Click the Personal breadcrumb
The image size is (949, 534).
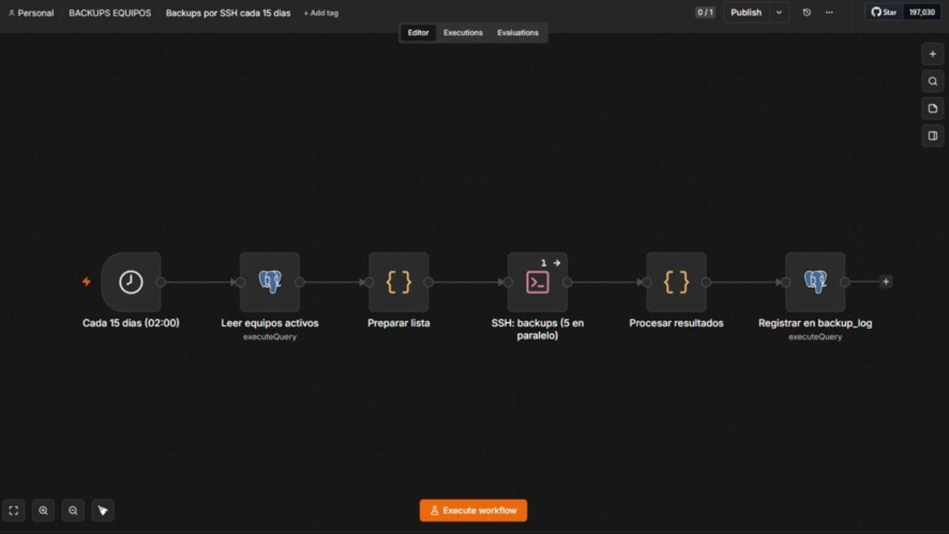[x=31, y=13]
